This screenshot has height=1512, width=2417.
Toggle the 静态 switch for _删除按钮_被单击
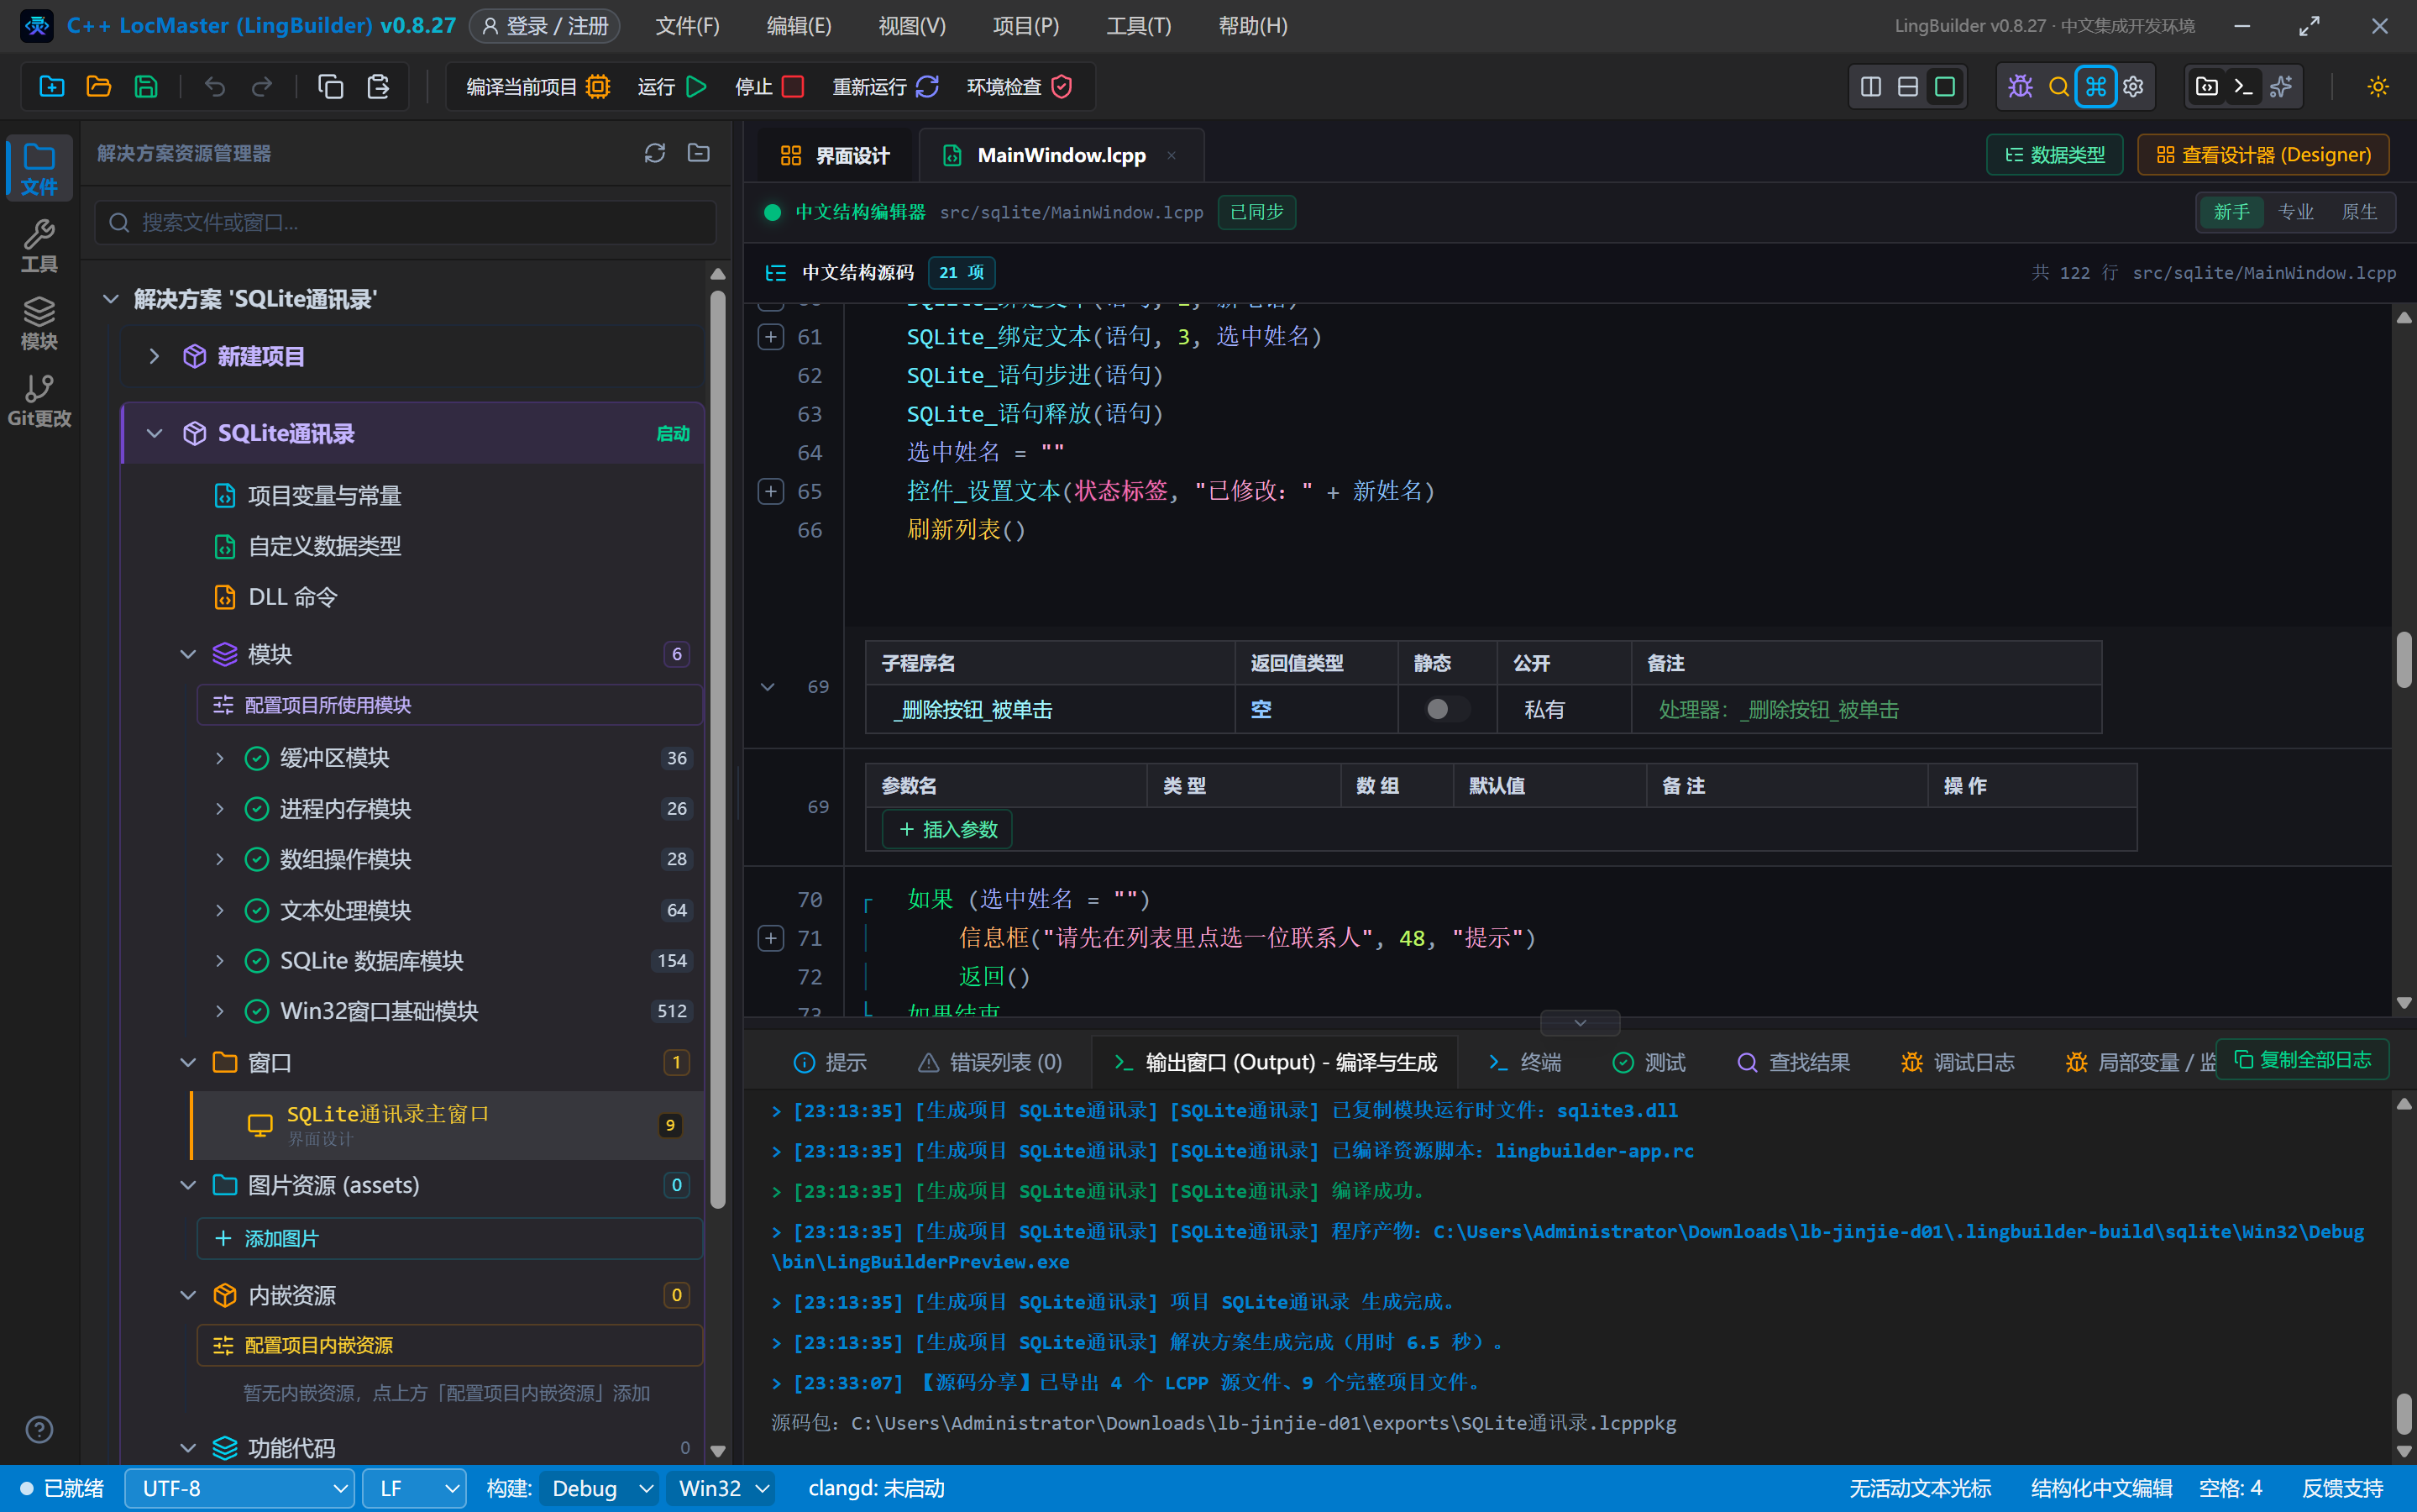(x=1445, y=709)
